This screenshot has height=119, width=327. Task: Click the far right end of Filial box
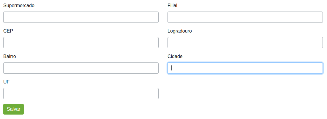pos(319,17)
